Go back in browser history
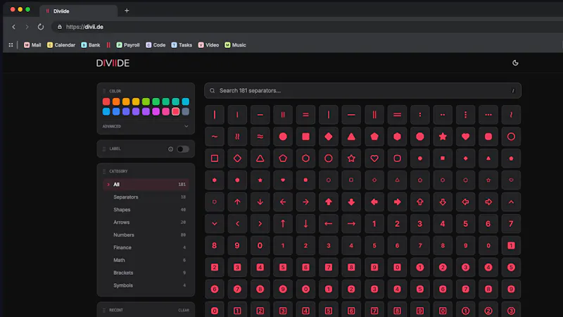Screen dimensions: 563x317 pos(13,27)
